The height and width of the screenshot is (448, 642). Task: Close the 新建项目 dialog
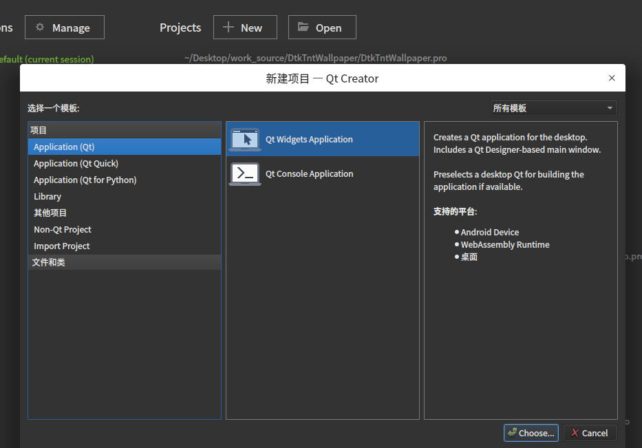click(x=612, y=78)
